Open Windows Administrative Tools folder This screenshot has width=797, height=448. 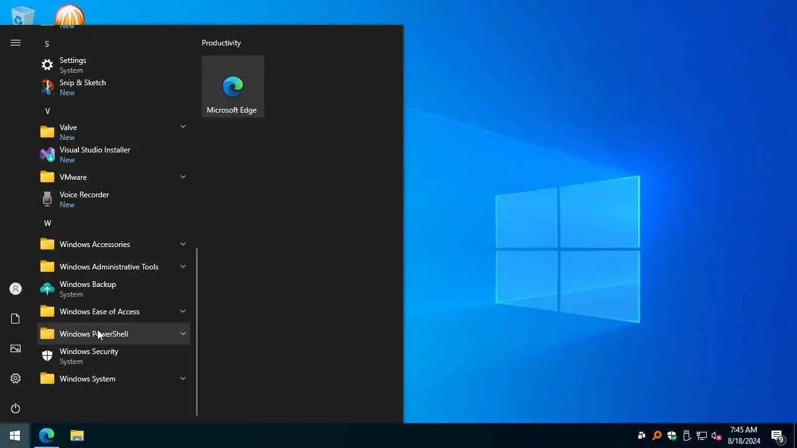(x=114, y=266)
